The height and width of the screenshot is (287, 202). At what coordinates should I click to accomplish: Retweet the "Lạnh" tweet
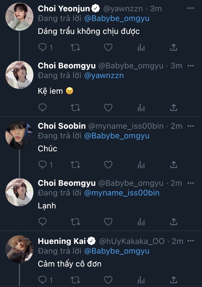pyautogui.click(x=75, y=222)
